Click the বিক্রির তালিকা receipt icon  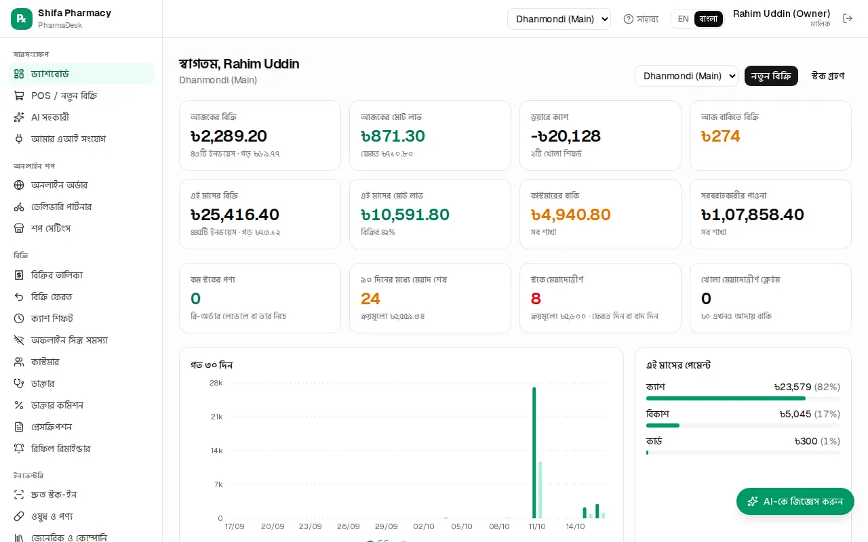pos(19,275)
